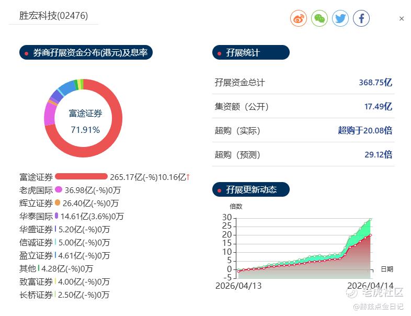This screenshot has width=411, height=316.
Task: Select the 盈立证券 legend label
Action: (36, 256)
